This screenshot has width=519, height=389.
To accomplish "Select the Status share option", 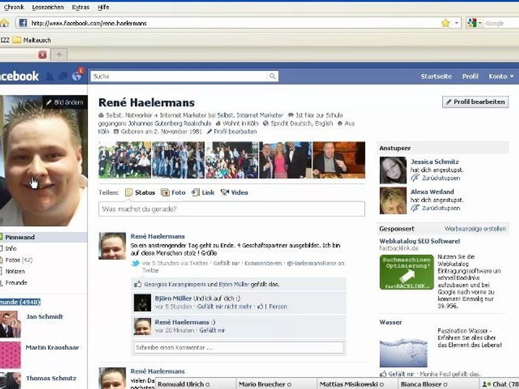I will [x=141, y=192].
